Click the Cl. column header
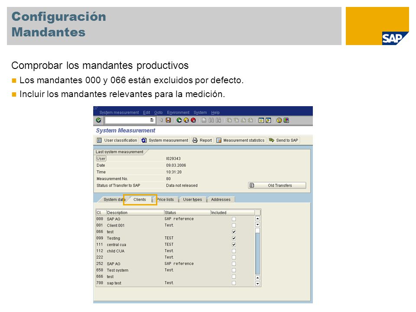This screenshot has width=416, height=312. click(x=101, y=212)
